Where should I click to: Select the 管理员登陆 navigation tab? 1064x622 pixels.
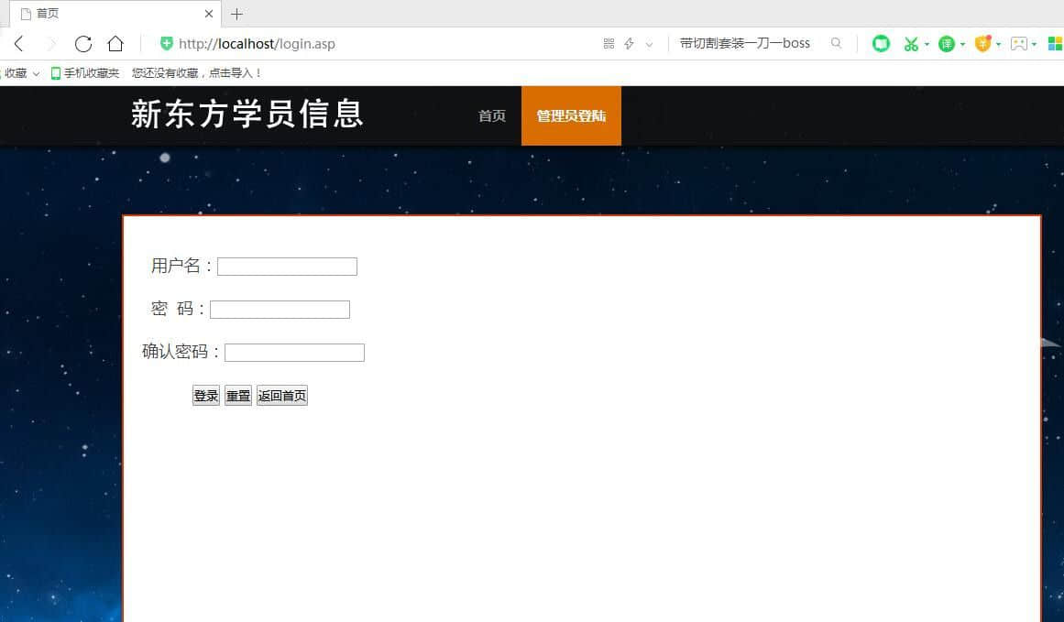click(571, 116)
